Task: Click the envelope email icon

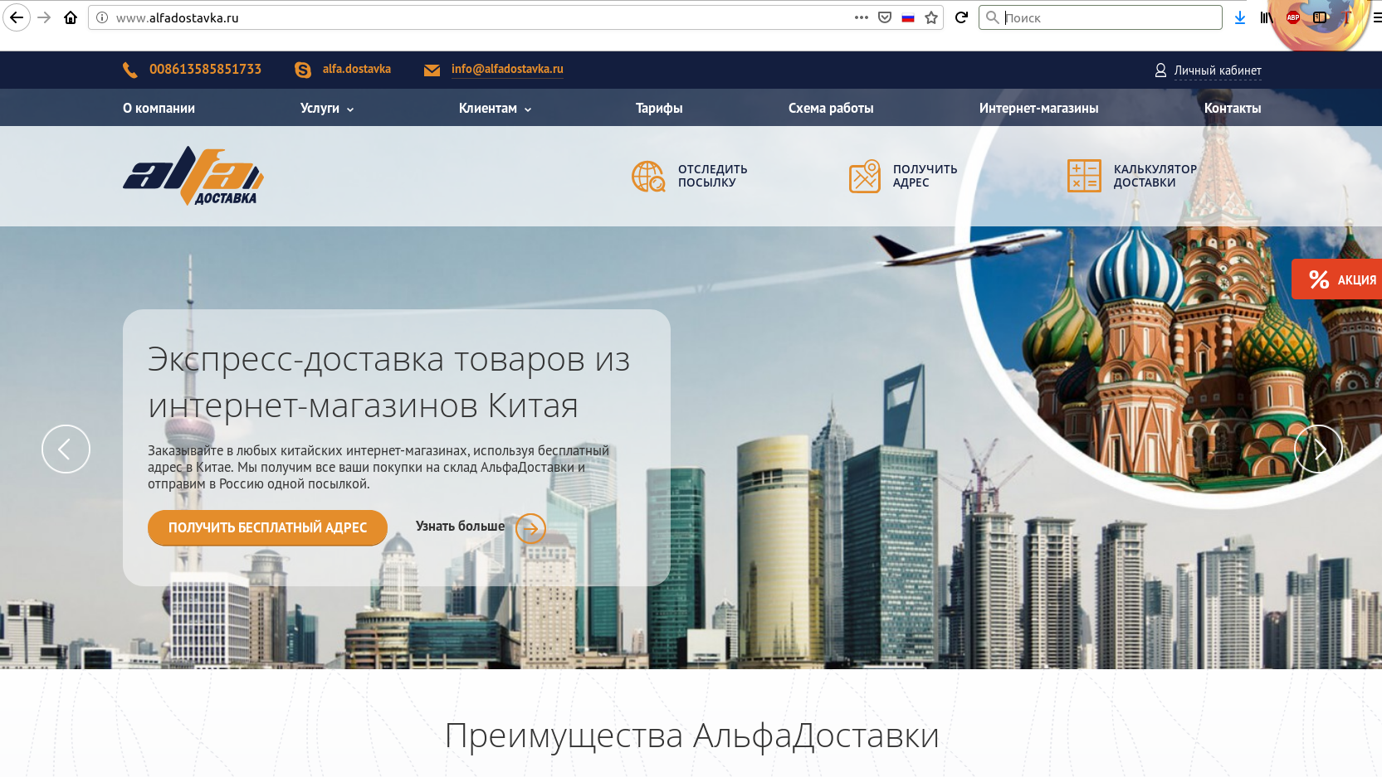Action: 432,70
